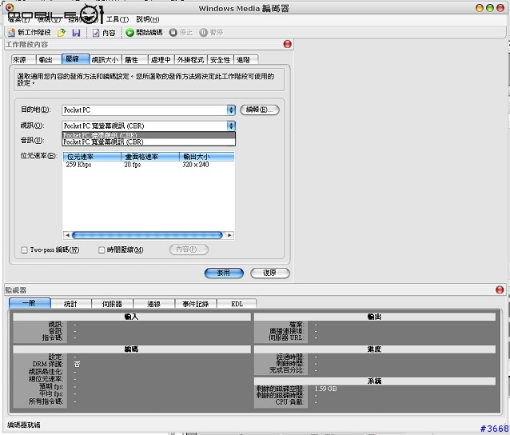510x435 pixels.
Task: Close the 監視器 monitor panel
Action: [500, 289]
